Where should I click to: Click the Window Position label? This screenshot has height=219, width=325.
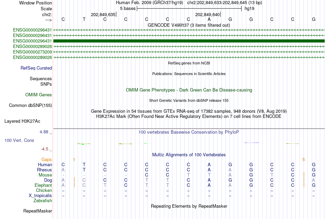coord(36,3)
